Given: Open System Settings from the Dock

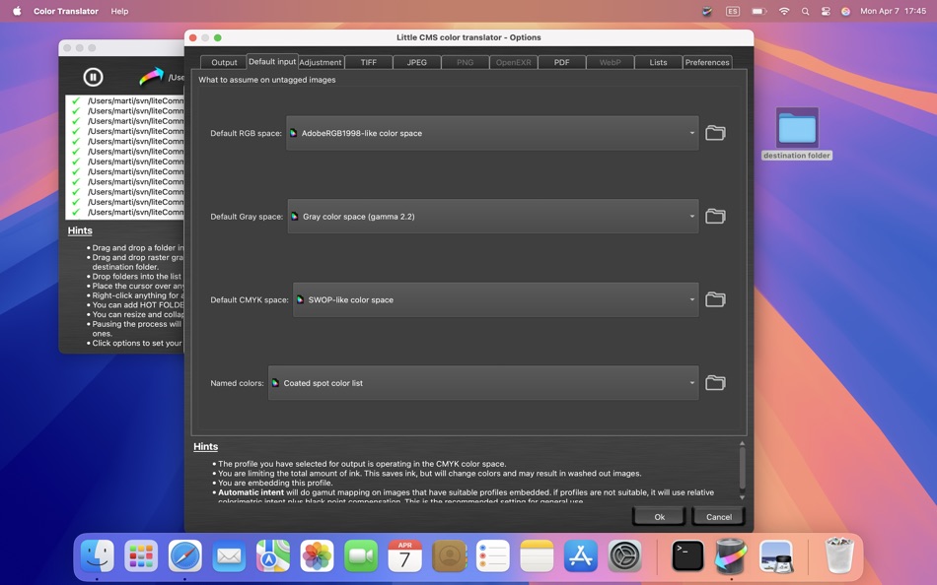Looking at the screenshot, I should click(x=625, y=556).
